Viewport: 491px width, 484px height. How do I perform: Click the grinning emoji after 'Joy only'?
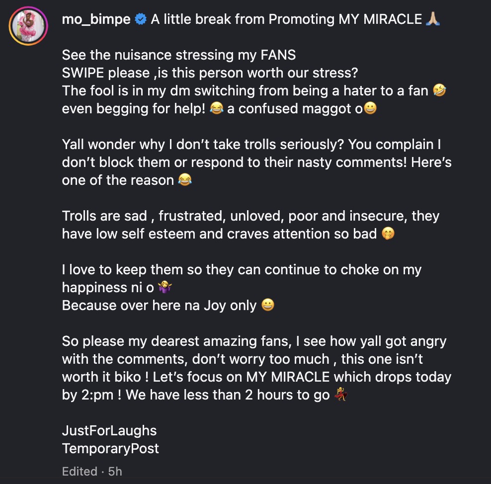point(267,306)
